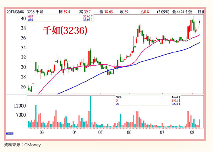Click the month label 06 on time axis
The width and height of the screenshot is (213, 152).
point(129,133)
